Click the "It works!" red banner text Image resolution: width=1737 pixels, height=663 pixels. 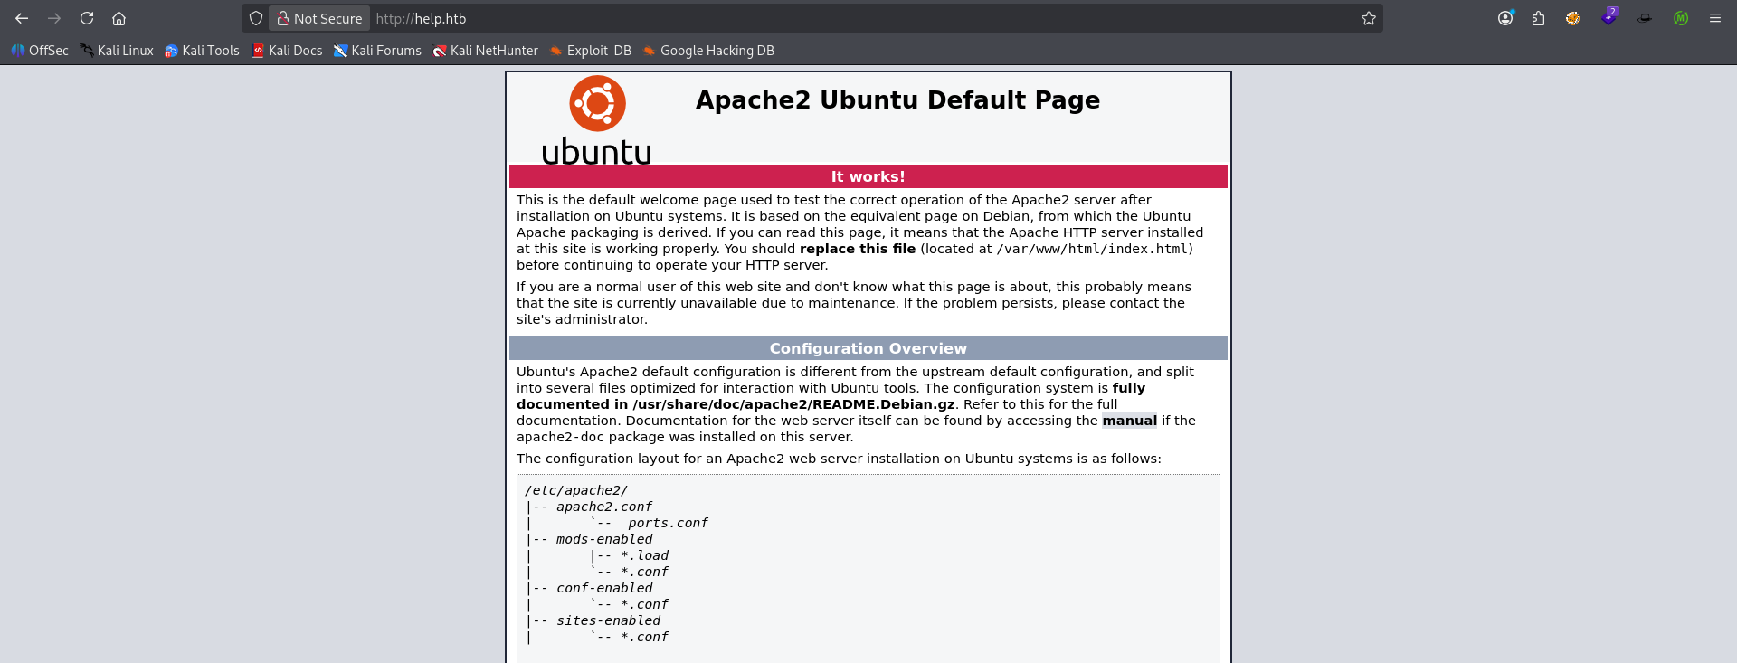[x=868, y=176]
